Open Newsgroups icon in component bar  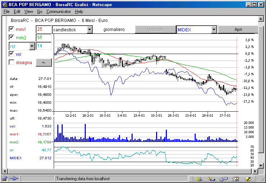click(223, 179)
